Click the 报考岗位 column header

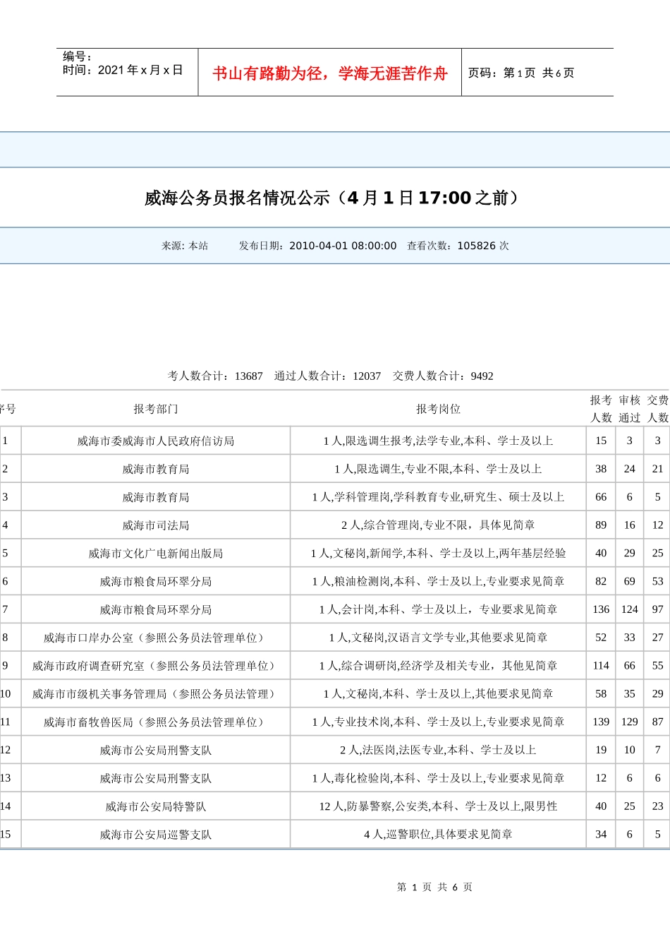pos(438,409)
